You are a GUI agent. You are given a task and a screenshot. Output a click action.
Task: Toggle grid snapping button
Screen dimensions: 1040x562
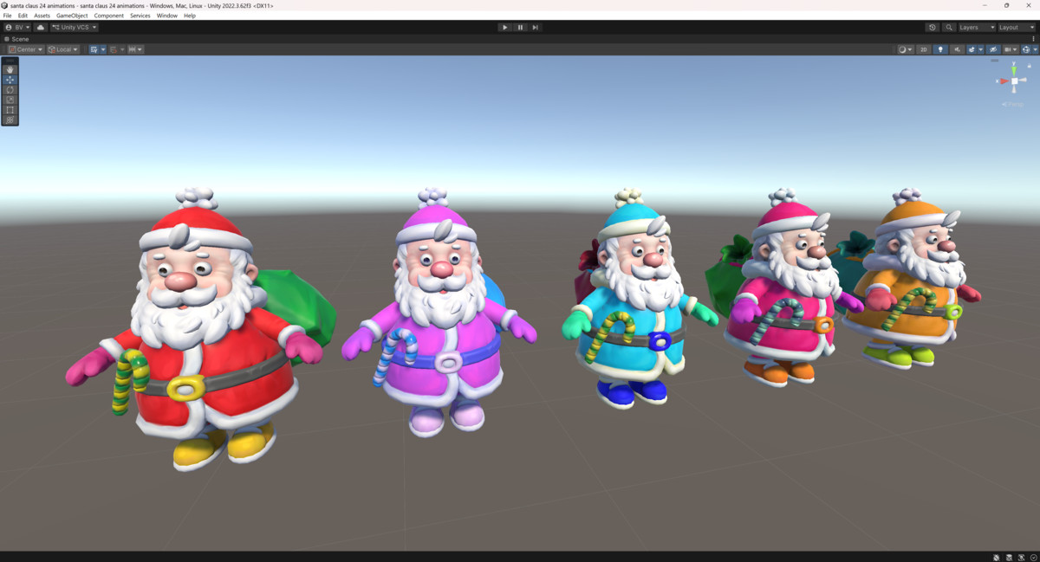point(113,49)
